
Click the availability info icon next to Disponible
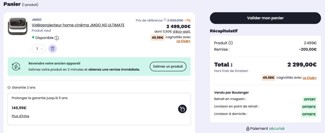pyautogui.click(x=57, y=38)
